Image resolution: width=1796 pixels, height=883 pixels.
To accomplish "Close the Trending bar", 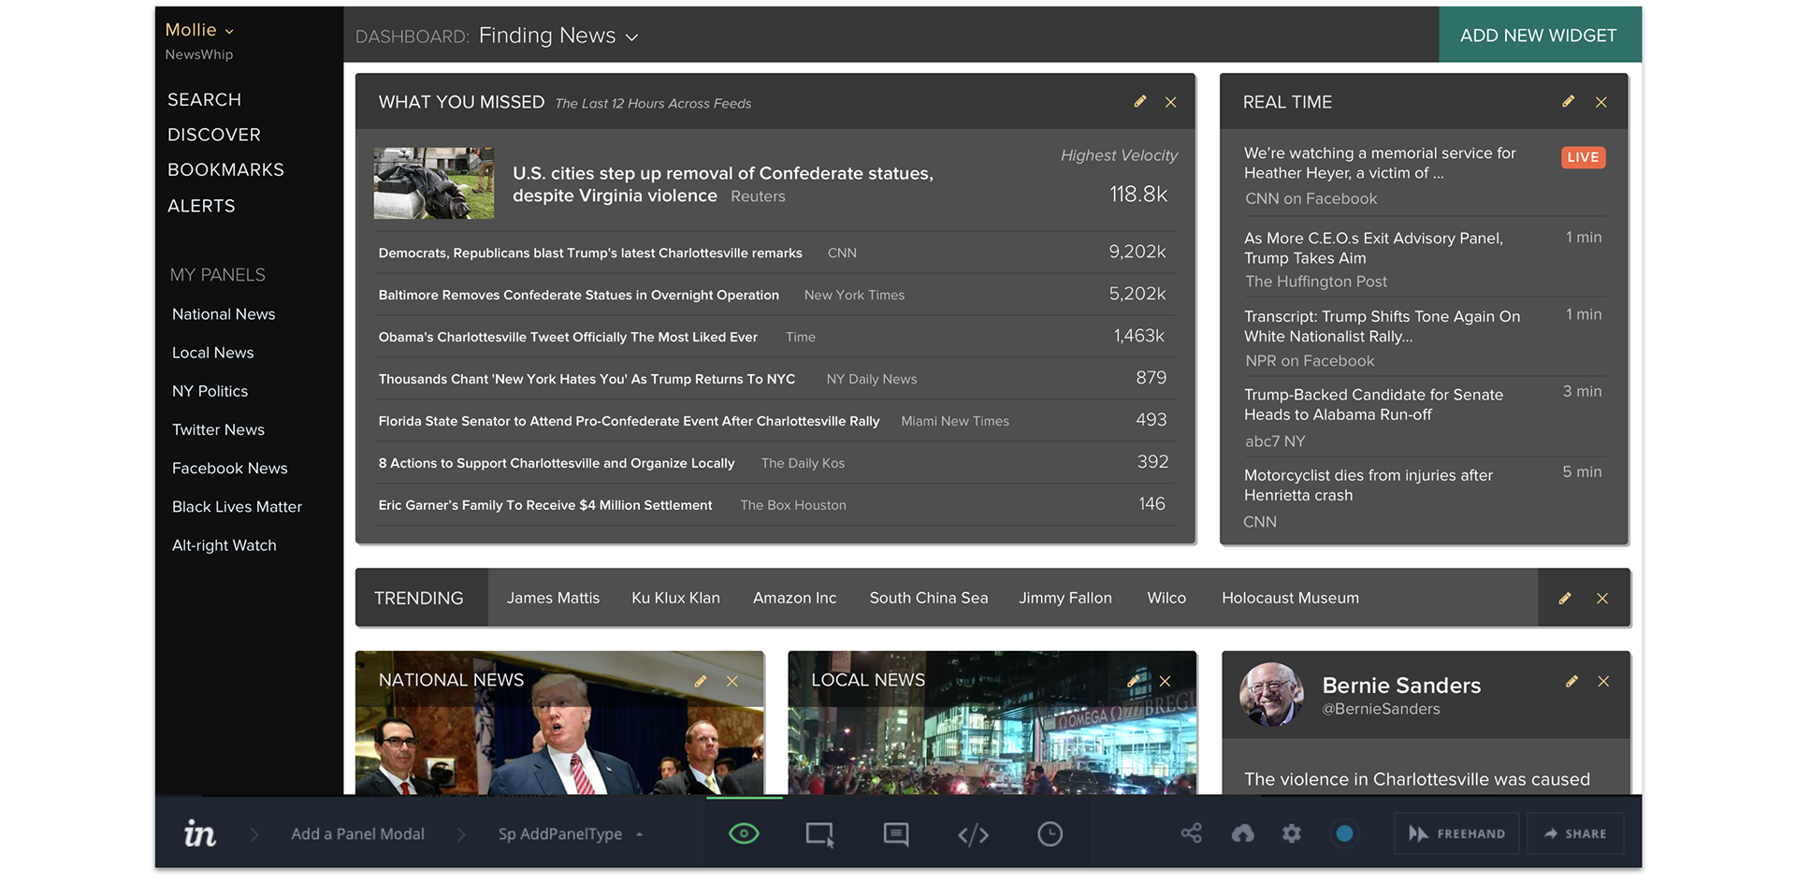I will 1602,598.
